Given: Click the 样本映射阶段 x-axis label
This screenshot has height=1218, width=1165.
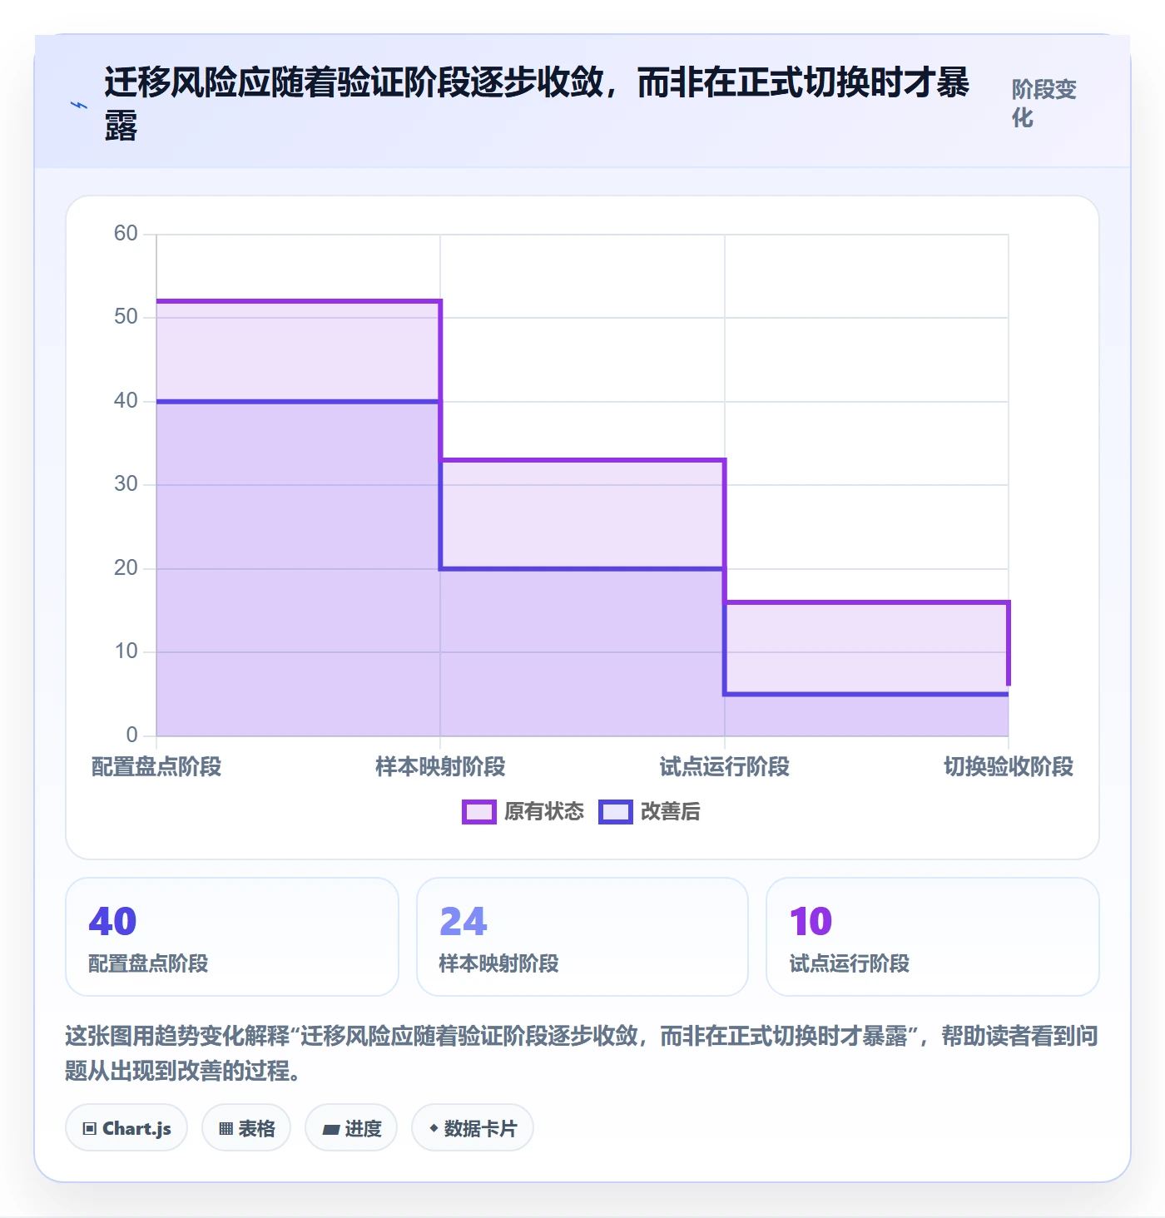Looking at the screenshot, I should (440, 767).
